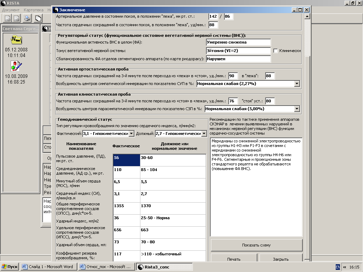The width and height of the screenshot is (363, 272).
Task: Click the Светлана Серге... patient panel header
Action: [21, 29]
